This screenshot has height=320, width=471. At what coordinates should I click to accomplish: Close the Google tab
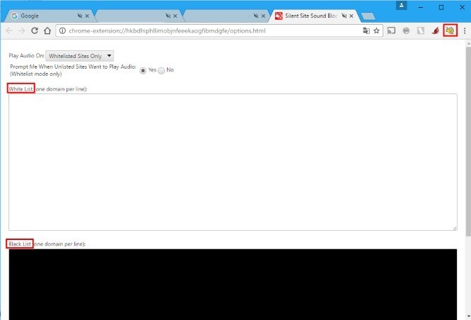pos(87,16)
